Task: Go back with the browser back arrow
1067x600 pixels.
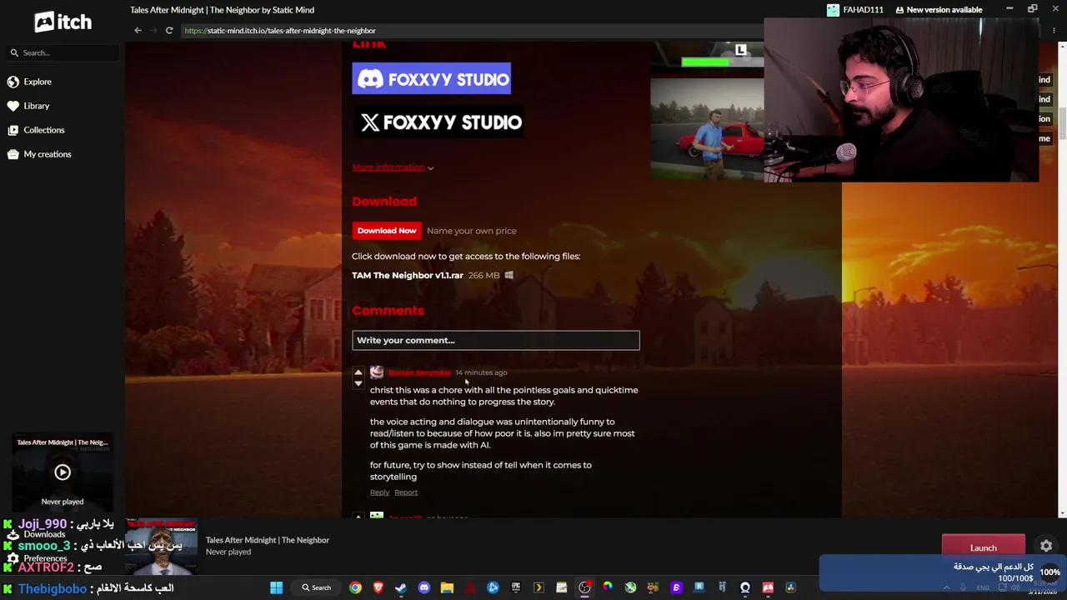Action: click(x=138, y=31)
